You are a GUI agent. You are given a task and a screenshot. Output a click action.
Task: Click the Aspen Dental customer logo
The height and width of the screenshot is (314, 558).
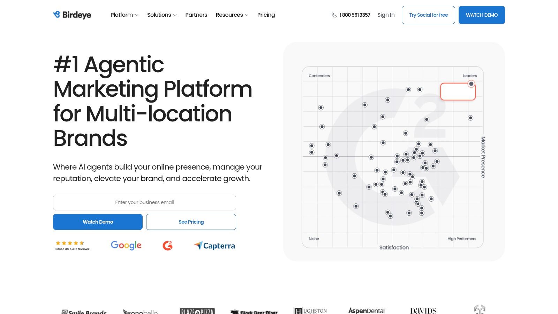click(366, 310)
